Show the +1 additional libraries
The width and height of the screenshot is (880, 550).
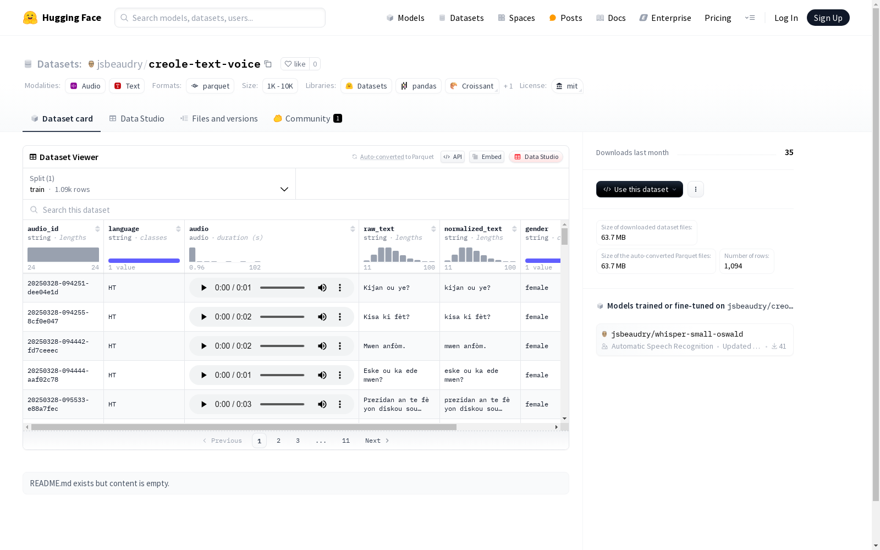click(x=508, y=86)
